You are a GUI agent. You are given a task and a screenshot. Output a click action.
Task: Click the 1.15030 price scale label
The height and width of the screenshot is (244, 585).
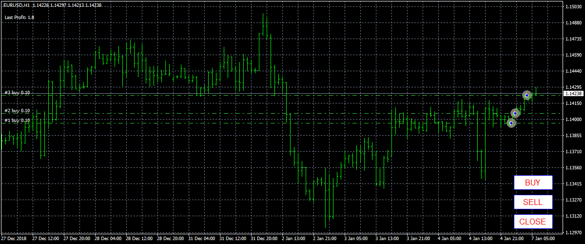[x=573, y=7]
